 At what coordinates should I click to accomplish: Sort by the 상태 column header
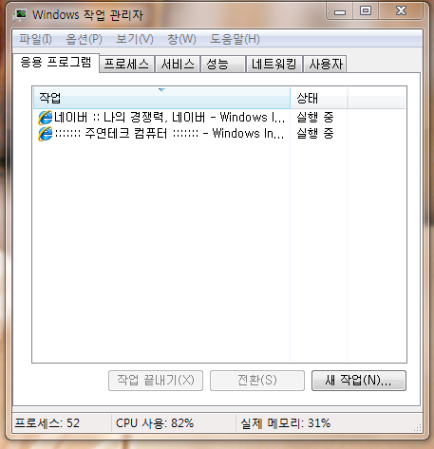pyautogui.click(x=319, y=98)
